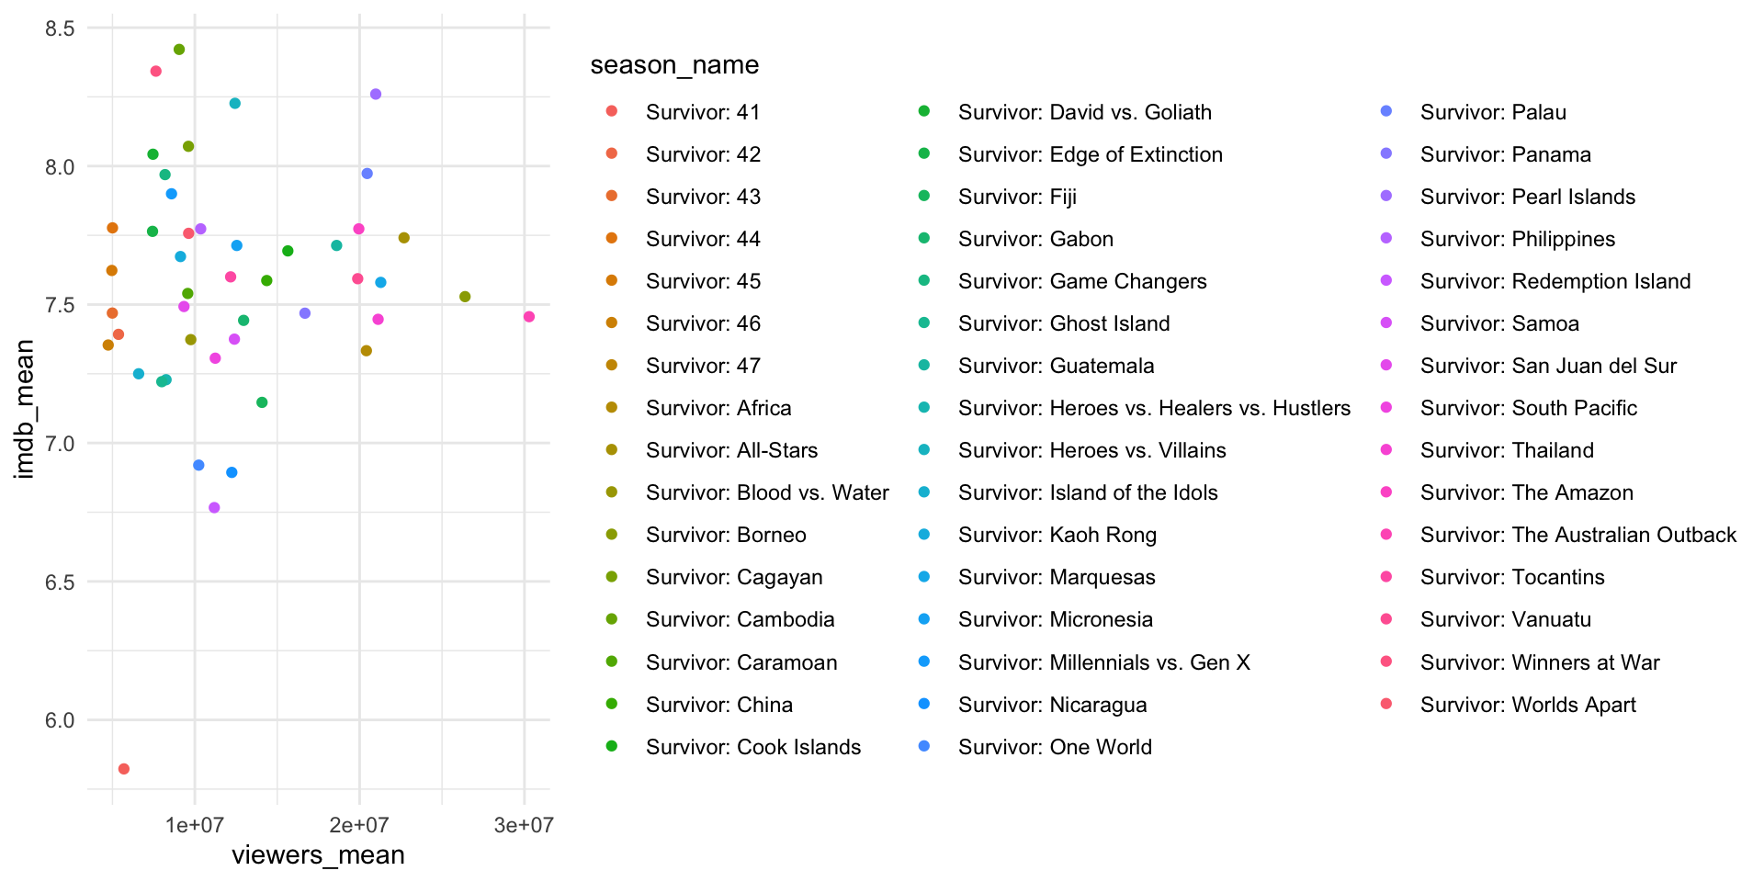Click the Survivor: Fiji legend color dot
Screen dimensions: 1764x882
[x=924, y=196]
